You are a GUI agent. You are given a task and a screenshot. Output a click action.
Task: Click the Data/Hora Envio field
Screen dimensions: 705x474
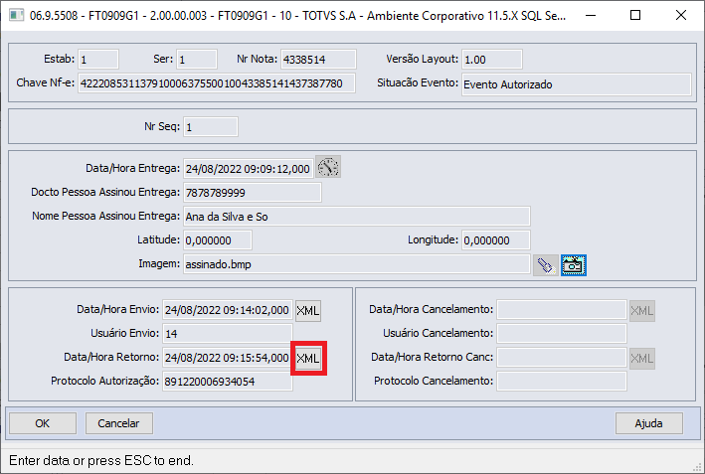tap(228, 310)
